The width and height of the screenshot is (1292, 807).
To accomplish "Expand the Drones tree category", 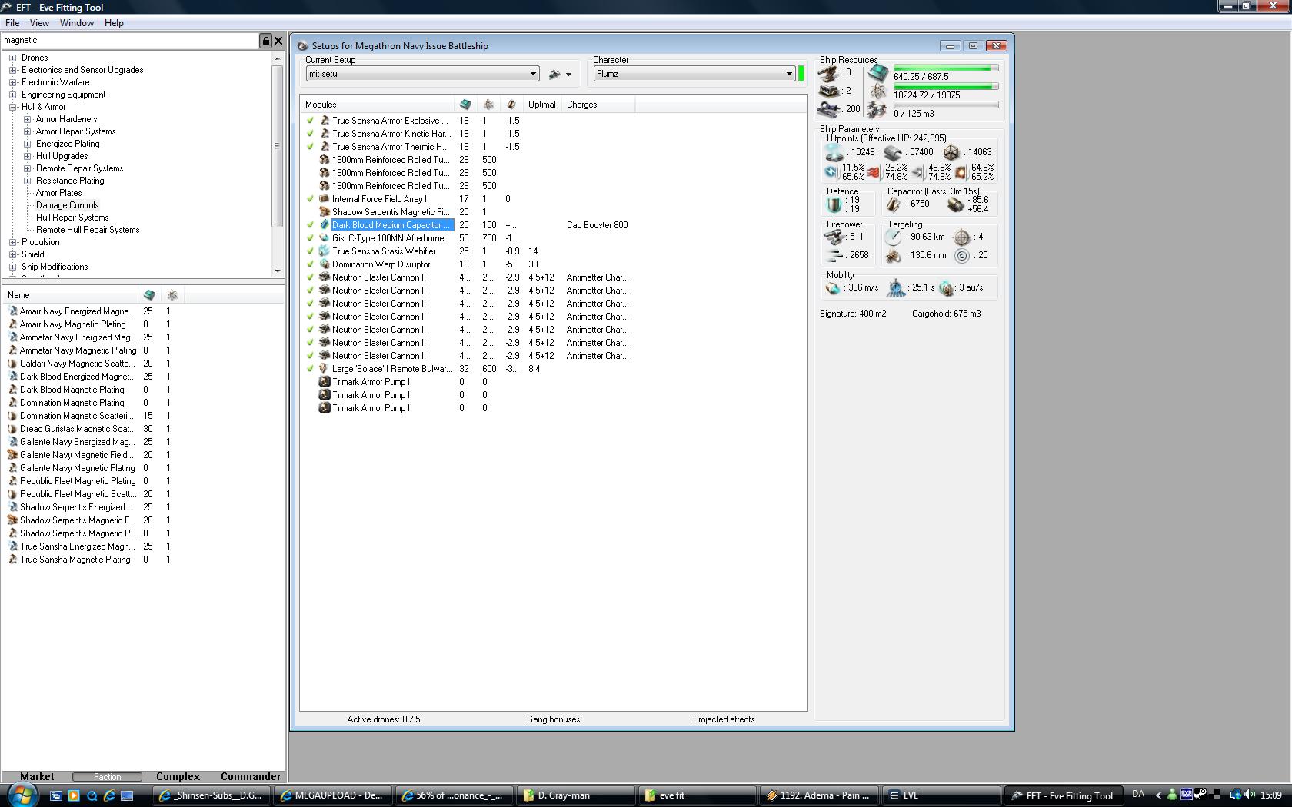I will (x=13, y=58).
